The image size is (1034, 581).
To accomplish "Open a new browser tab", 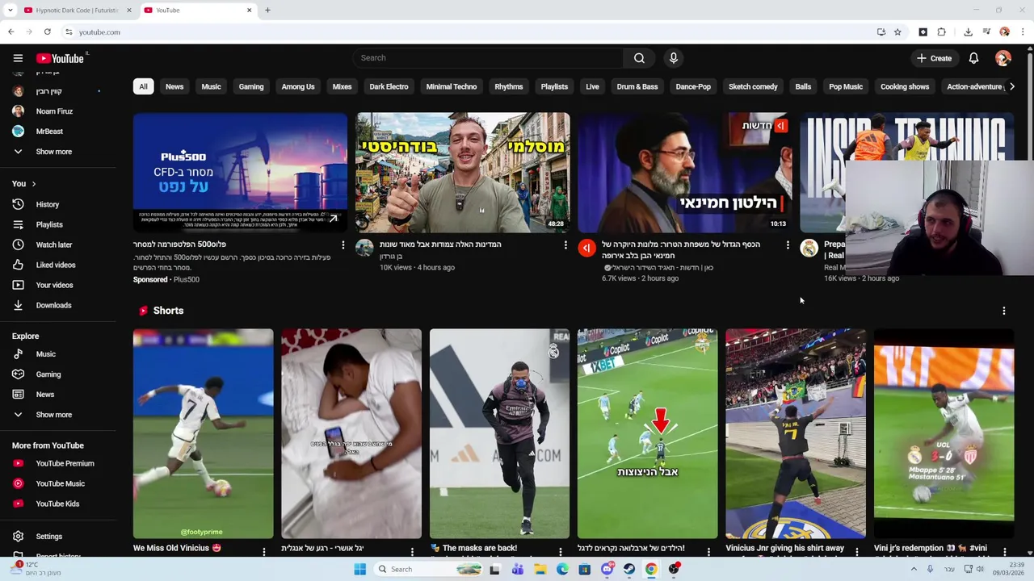I will (x=267, y=10).
